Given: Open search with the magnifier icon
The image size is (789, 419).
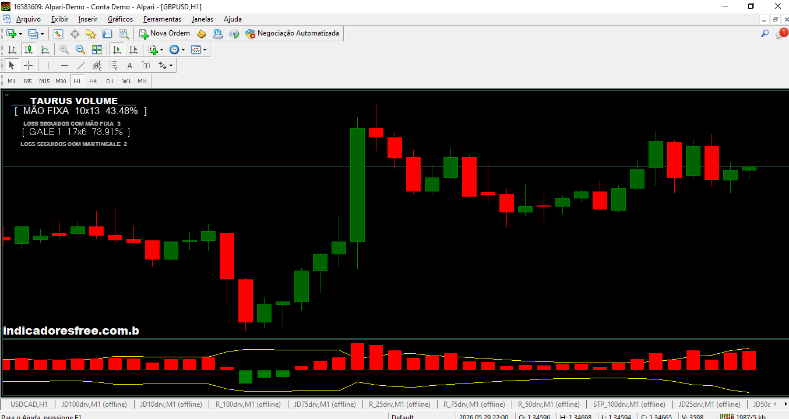Looking at the screenshot, I should click(x=765, y=34).
